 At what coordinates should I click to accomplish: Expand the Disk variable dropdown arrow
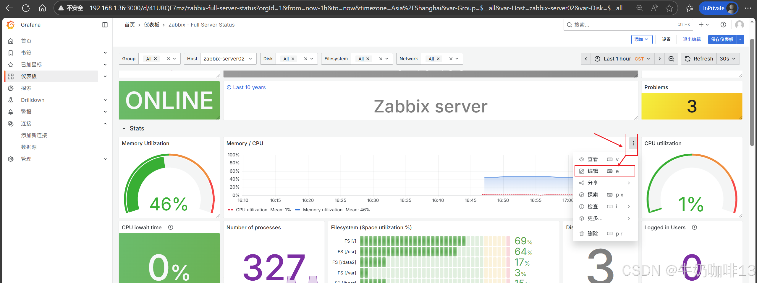(x=312, y=59)
